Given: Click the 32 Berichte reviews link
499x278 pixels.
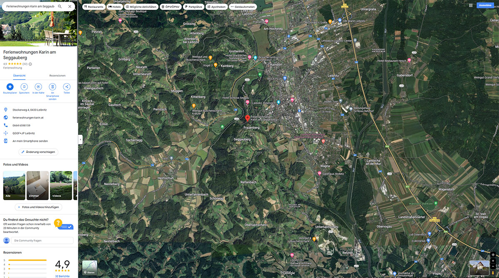Looking at the screenshot, I should 62,276.
